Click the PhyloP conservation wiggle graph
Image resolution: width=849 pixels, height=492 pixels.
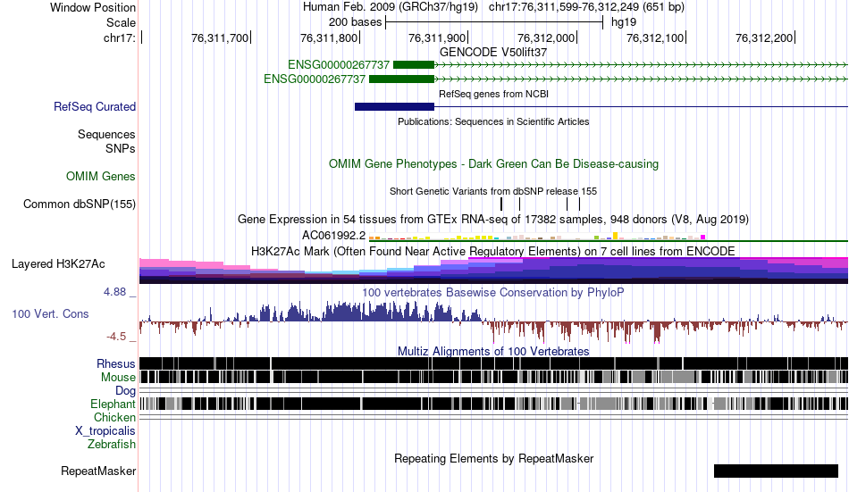point(493,322)
